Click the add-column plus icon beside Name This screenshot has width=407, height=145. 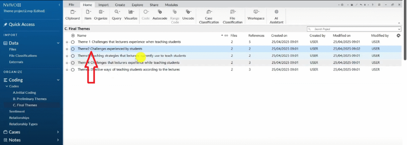point(73,35)
